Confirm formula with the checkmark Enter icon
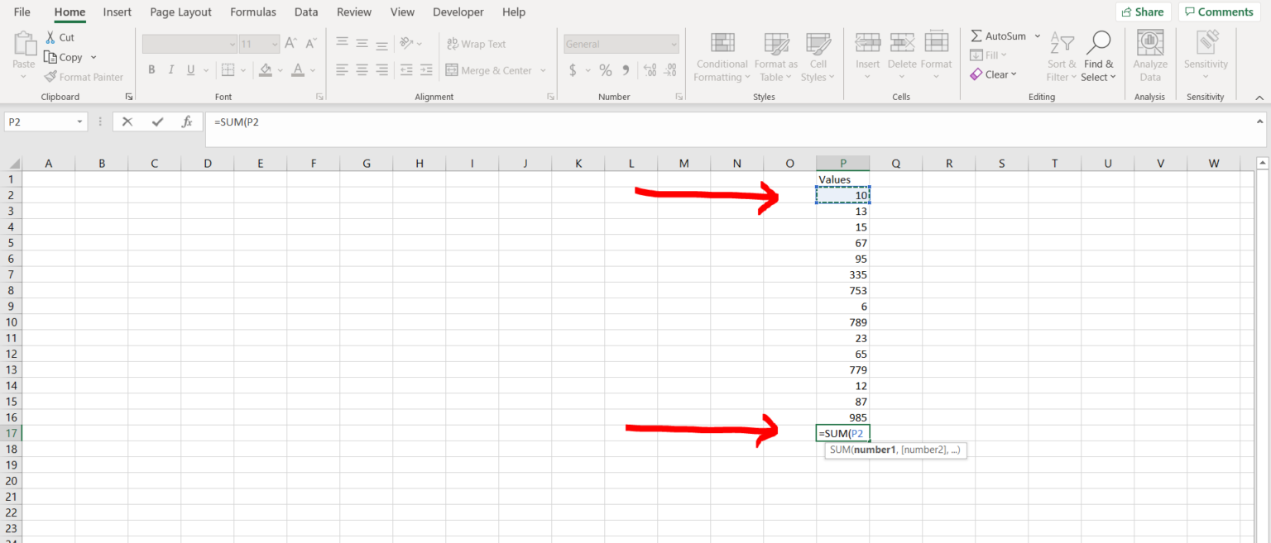The width and height of the screenshot is (1271, 543). tap(157, 121)
